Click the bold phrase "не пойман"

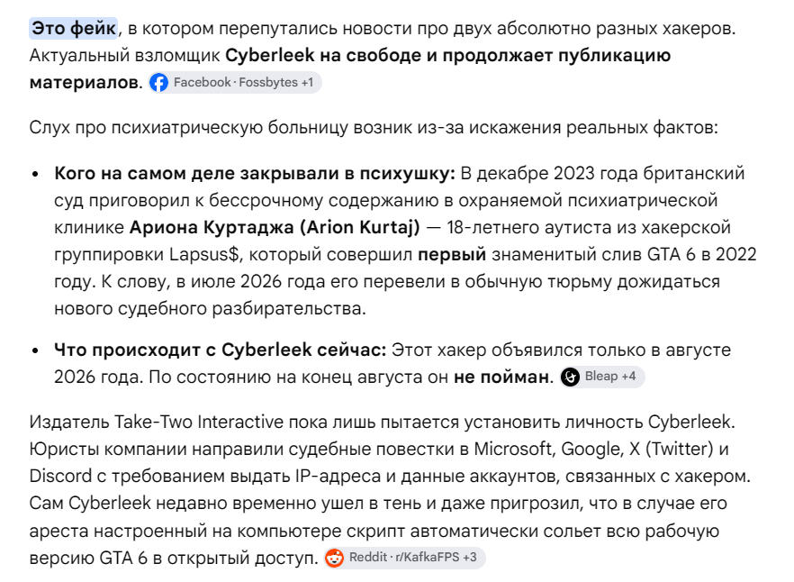pyautogui.click(x=501, y=377)
